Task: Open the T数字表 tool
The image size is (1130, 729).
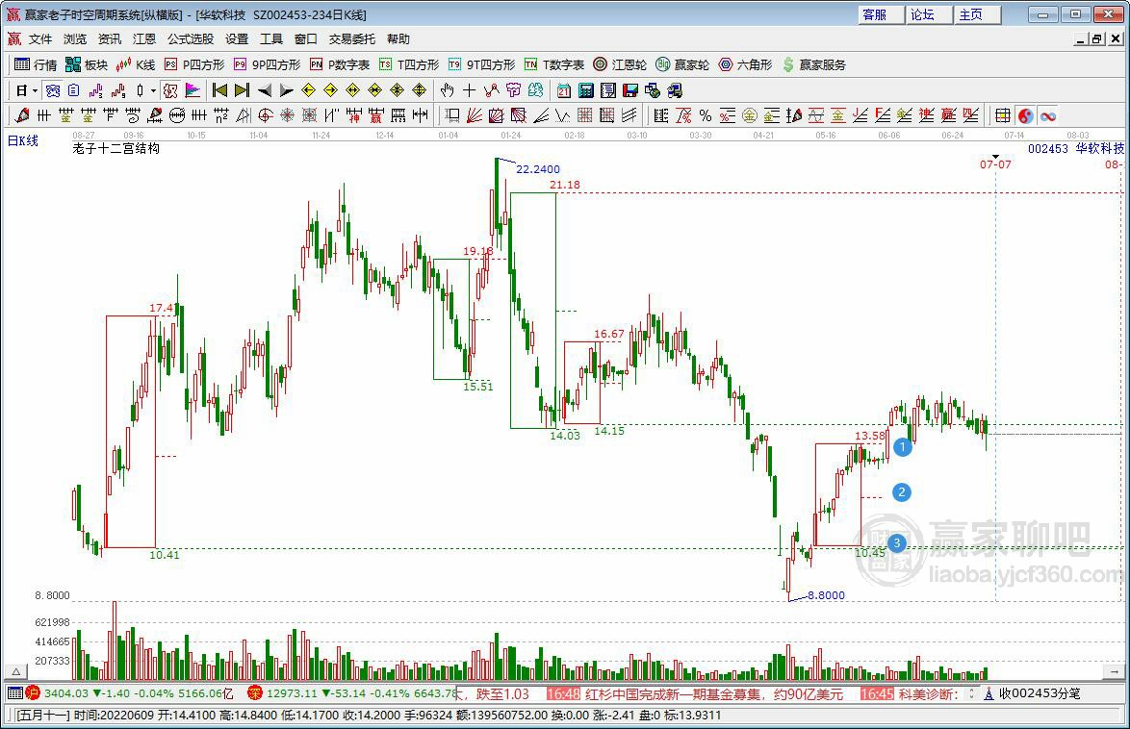Action: [x=554, y=64]
